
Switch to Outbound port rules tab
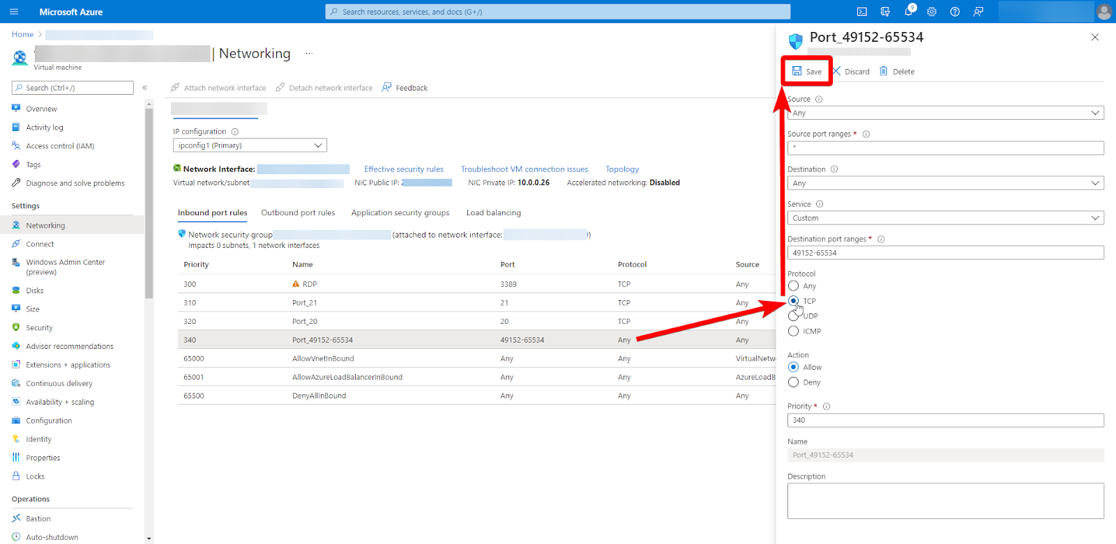tap(298, 213)
